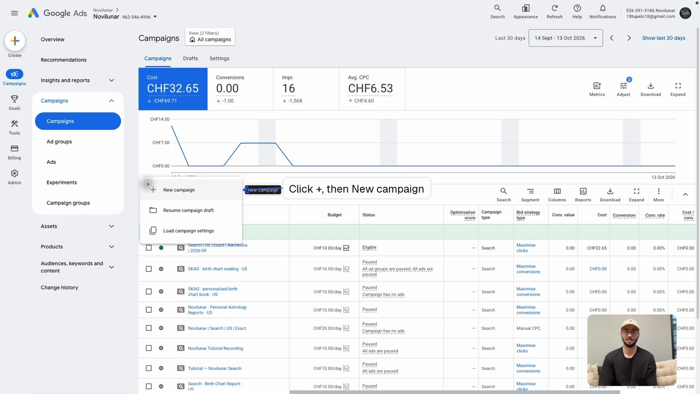Expand the Products section
Image resolution: width=700 pixels, height=394 pixels.
pyautogui.click(x=111, y=247)
